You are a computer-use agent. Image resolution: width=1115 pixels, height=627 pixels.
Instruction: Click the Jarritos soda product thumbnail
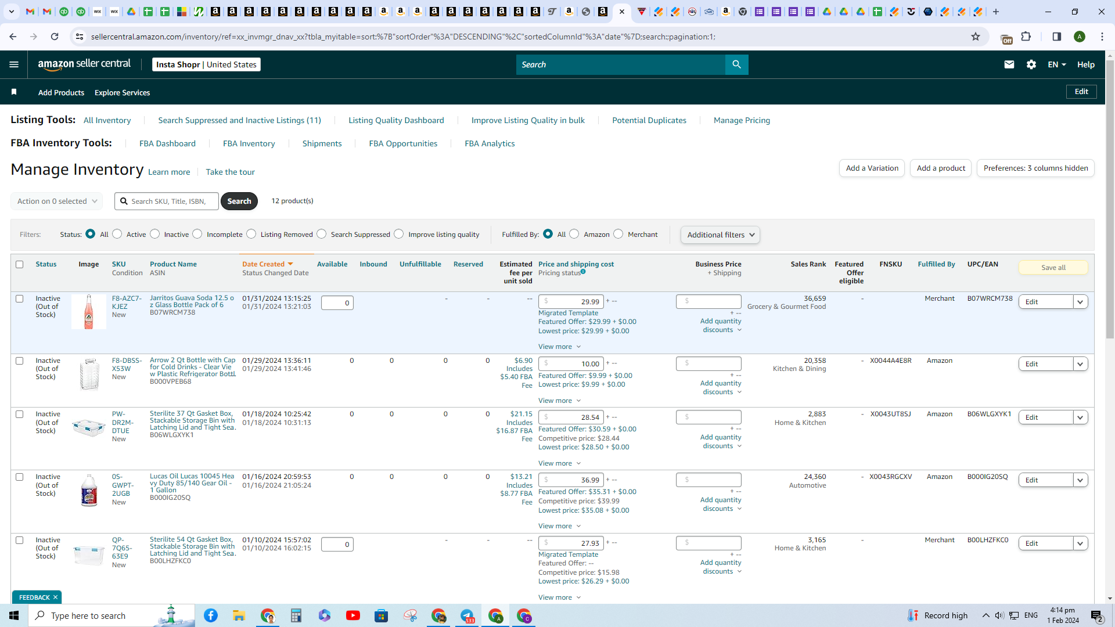tap(89, 312)
